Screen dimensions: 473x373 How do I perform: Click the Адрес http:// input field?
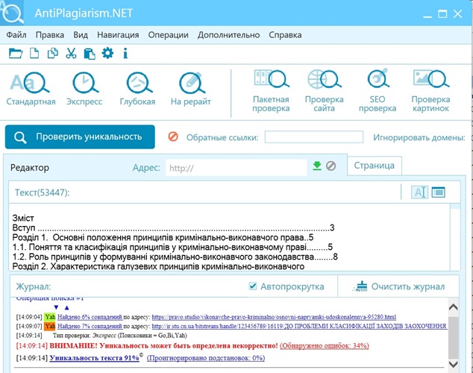pos(236,168)
